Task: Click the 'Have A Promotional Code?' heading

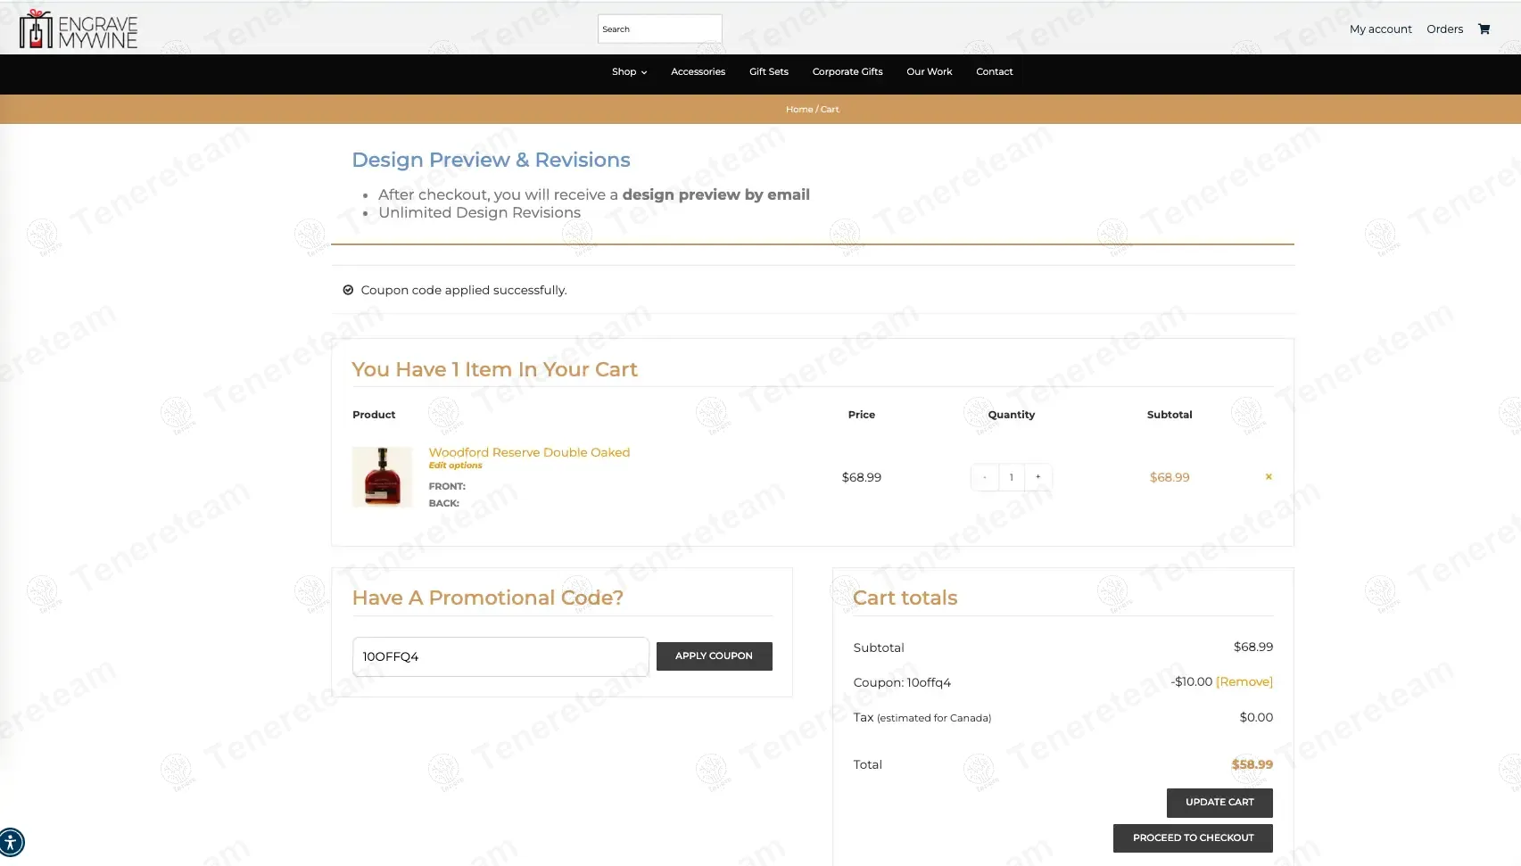Action: pyautogui.click(x=487, y=598)
